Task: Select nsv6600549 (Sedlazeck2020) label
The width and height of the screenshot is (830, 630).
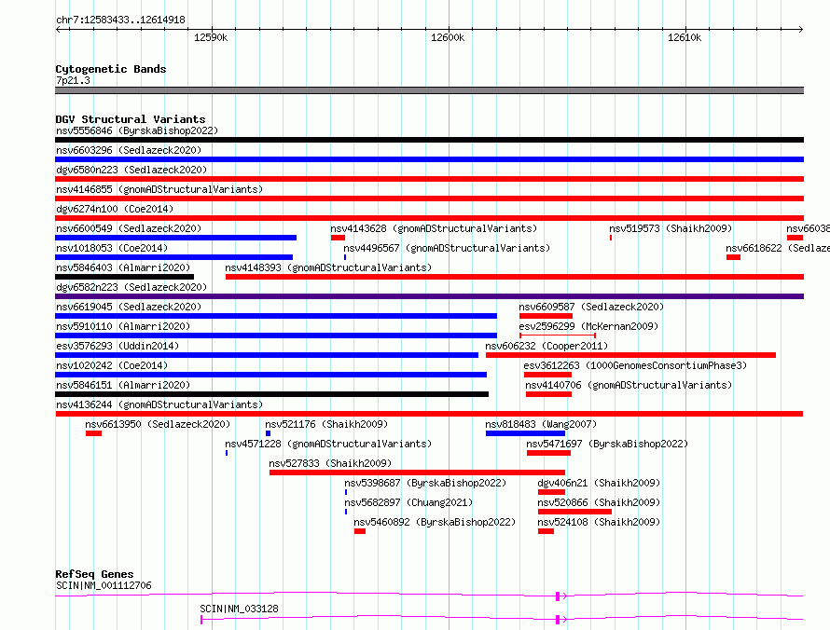Action: coord(129,228)
